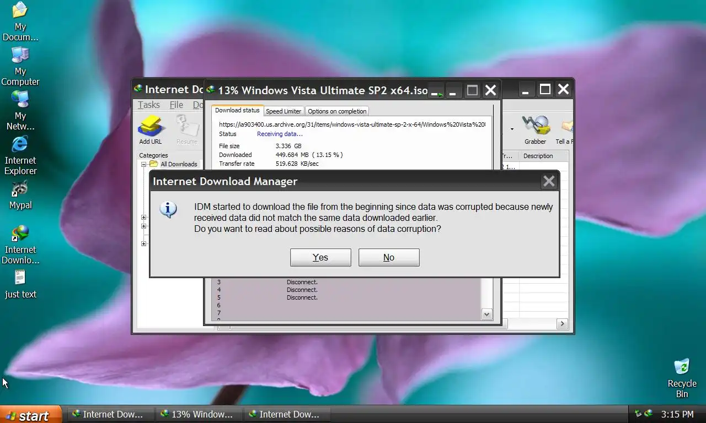Click the Internet Download Manager desktop shortcut

pyautogui.click(x=20, y=245)
